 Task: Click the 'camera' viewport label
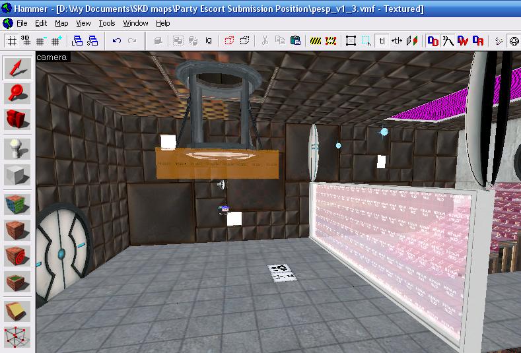[x=52, y=57]
